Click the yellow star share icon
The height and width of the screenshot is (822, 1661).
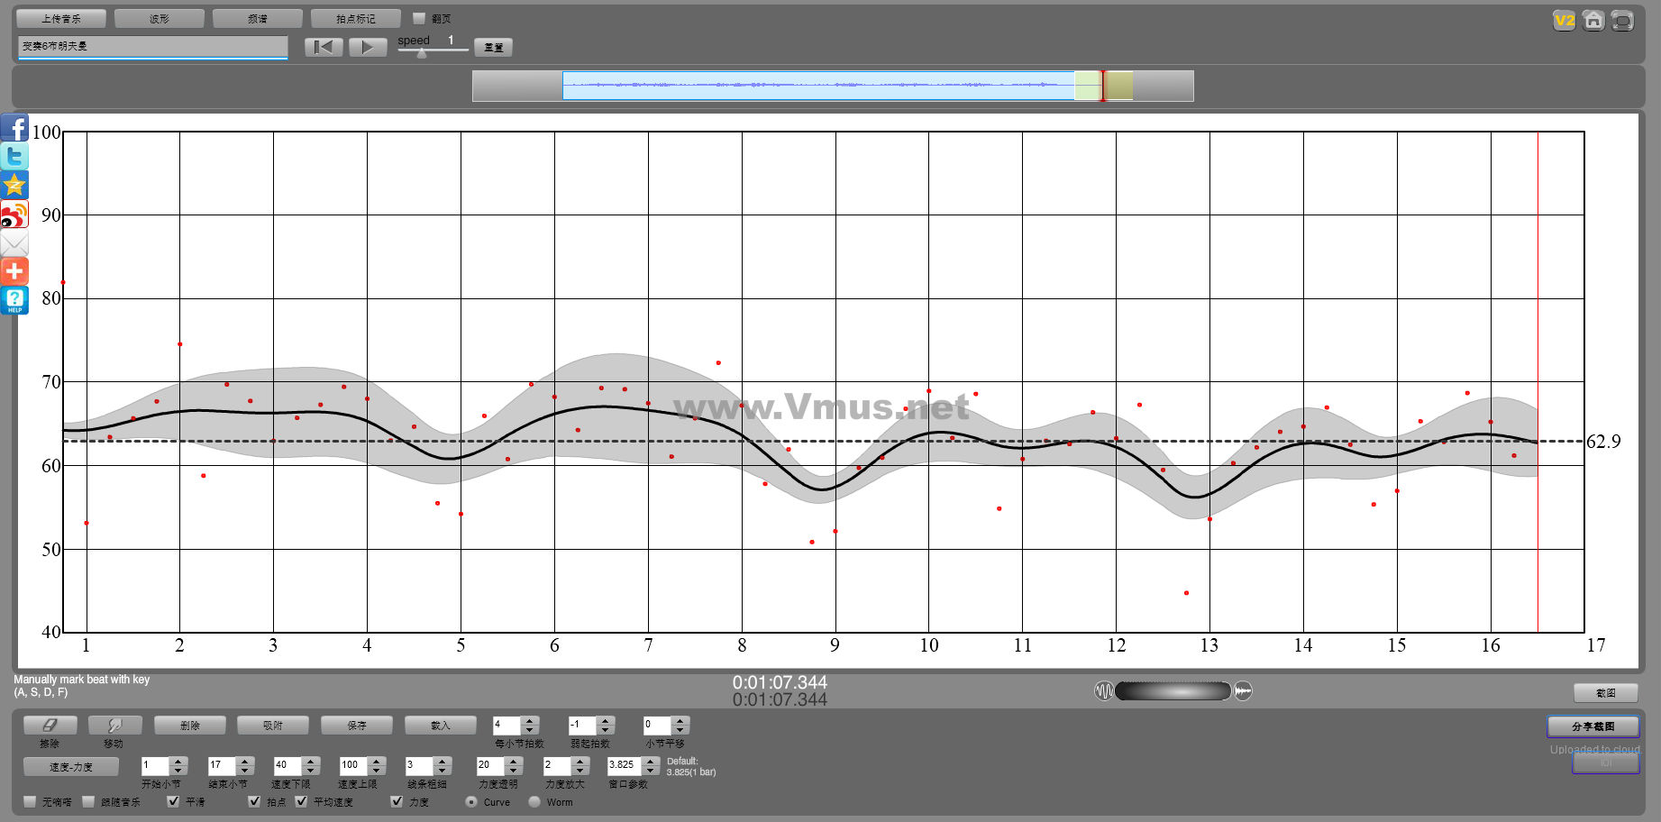point(14,186)
